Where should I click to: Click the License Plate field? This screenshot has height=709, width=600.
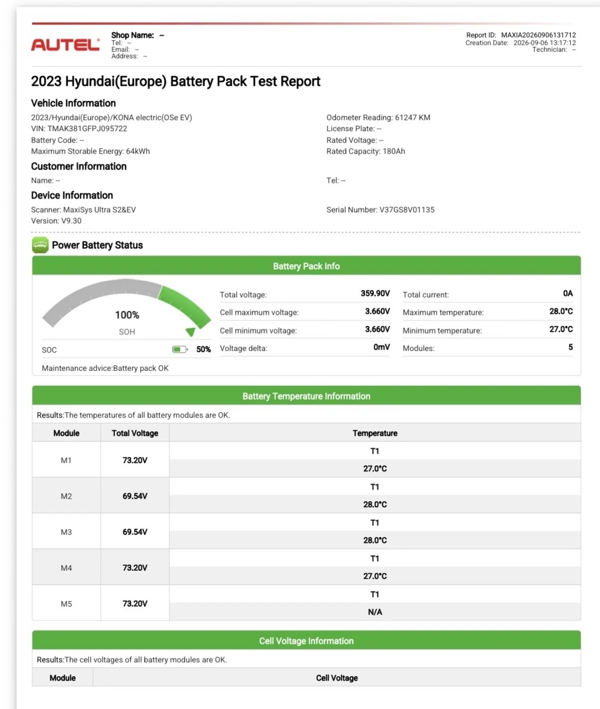point(354,129)
